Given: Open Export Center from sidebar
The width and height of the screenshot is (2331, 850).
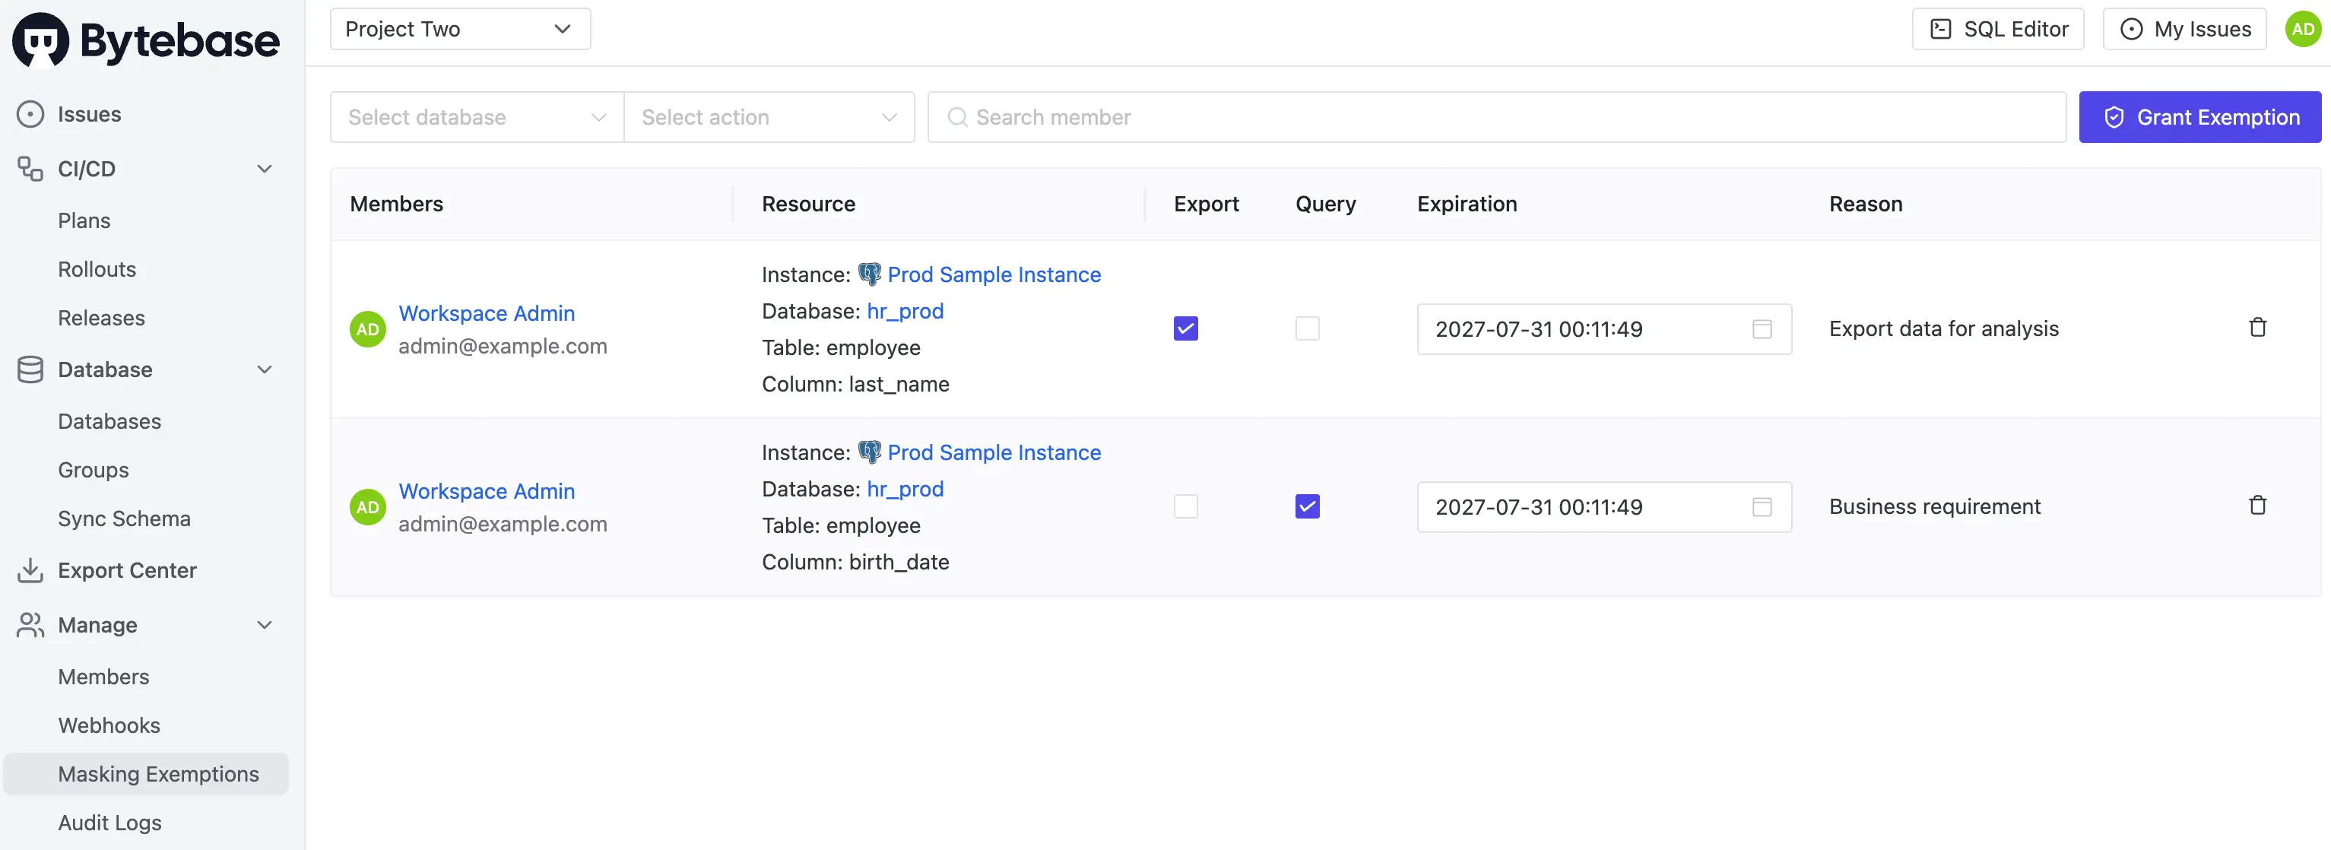Looking at the screenshot, I should coord(127,570).
